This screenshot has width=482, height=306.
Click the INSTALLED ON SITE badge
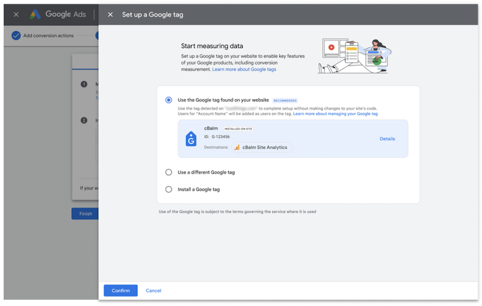(238, 129)
